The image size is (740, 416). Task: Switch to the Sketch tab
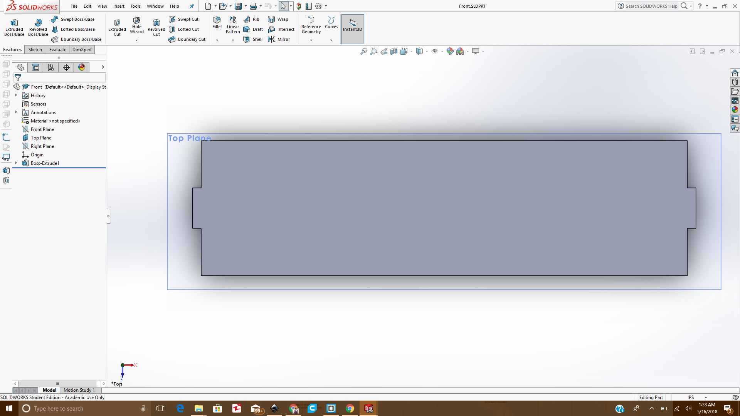pos(35,50)
